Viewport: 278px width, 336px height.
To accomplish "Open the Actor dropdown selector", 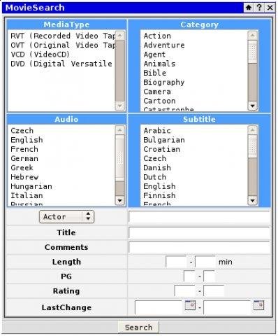I will pos(66,217).
